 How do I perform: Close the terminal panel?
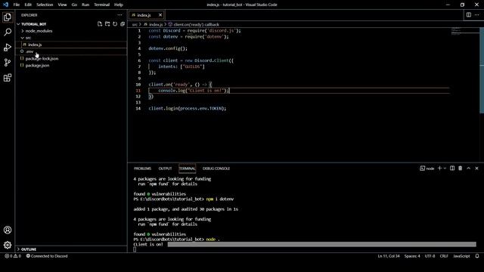(x=476, y=168)
